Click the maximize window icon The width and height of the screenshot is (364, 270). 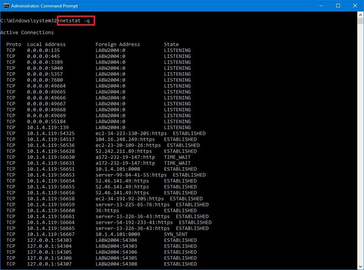click(338, 6)
